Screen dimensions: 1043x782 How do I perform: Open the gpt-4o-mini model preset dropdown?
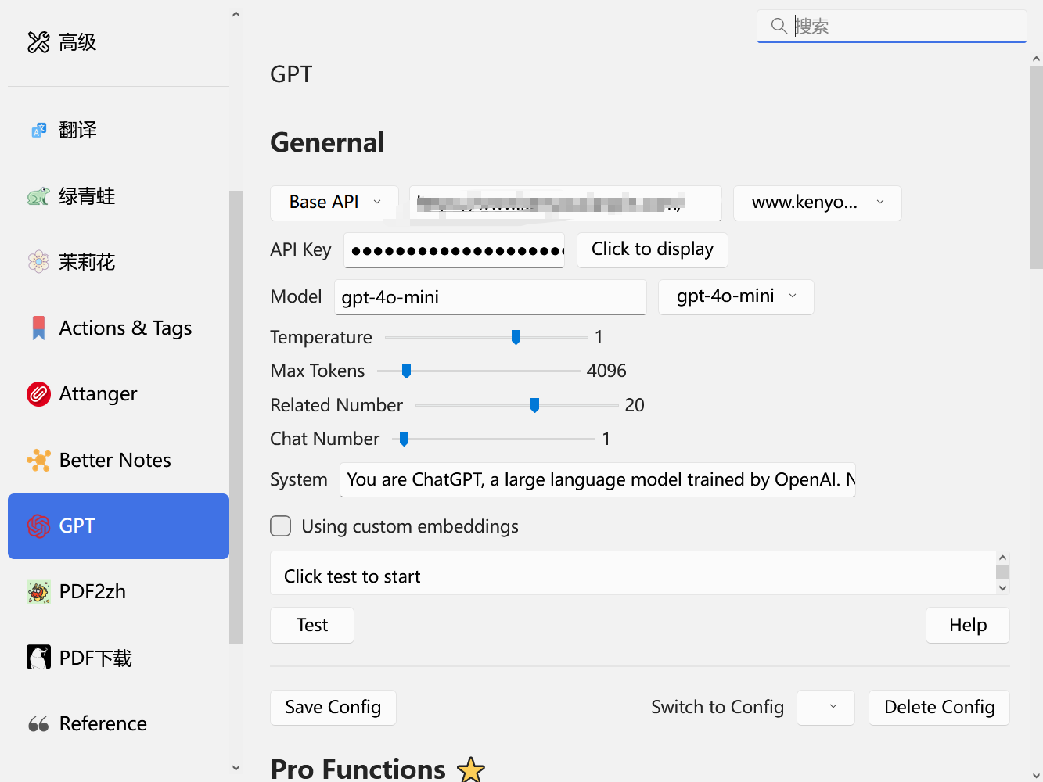point(736,296)
